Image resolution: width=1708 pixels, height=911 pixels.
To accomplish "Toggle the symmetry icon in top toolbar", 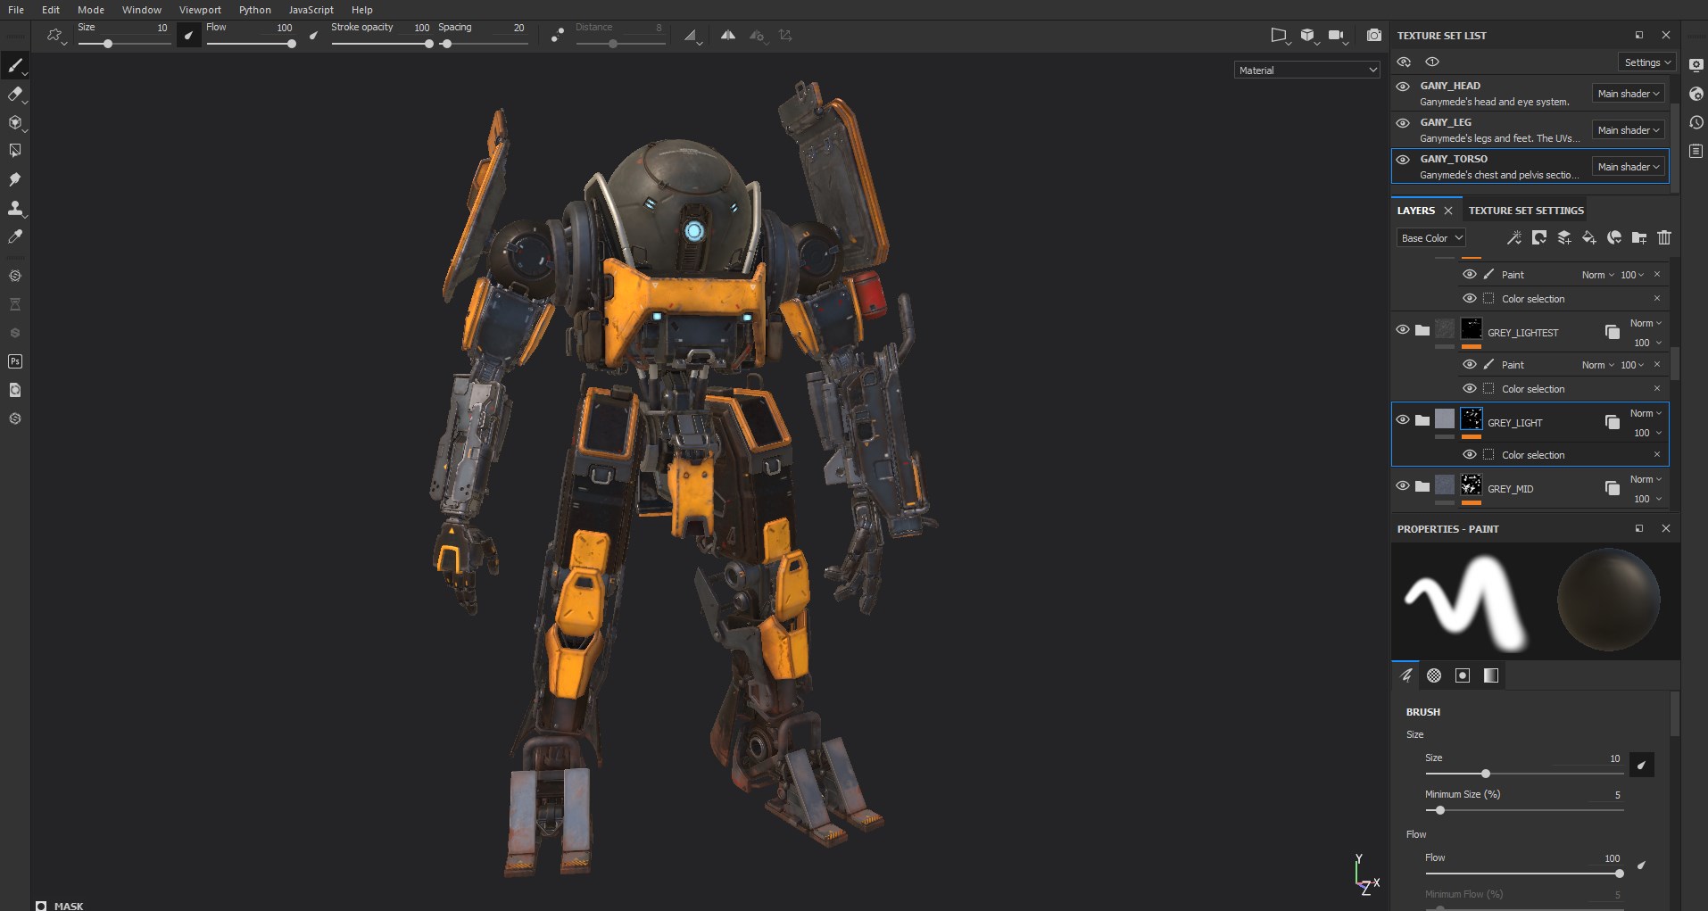I will click(x=728, y=36).
